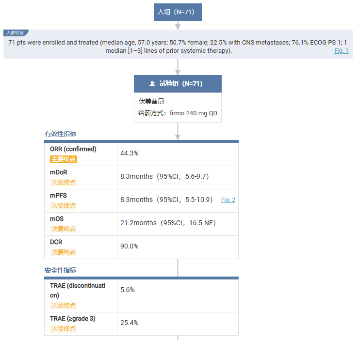
Task: Click the mPFS label
Action: tap(58, 196)
